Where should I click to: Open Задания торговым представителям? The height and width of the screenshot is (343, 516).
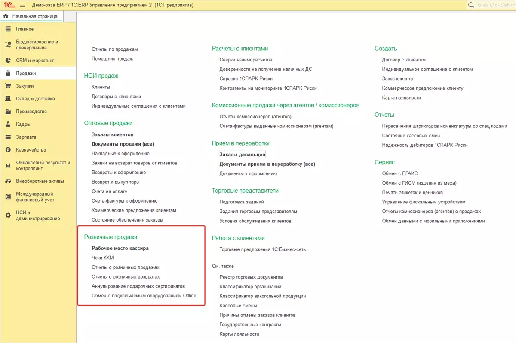click(258, 212)
